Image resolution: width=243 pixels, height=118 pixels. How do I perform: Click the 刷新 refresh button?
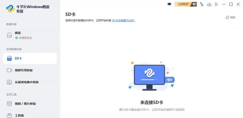pos(231,17)
